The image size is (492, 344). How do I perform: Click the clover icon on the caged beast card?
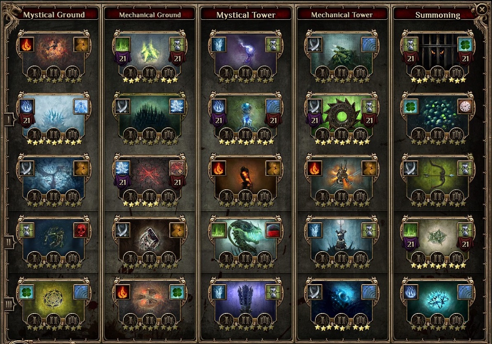pos(465,45)
